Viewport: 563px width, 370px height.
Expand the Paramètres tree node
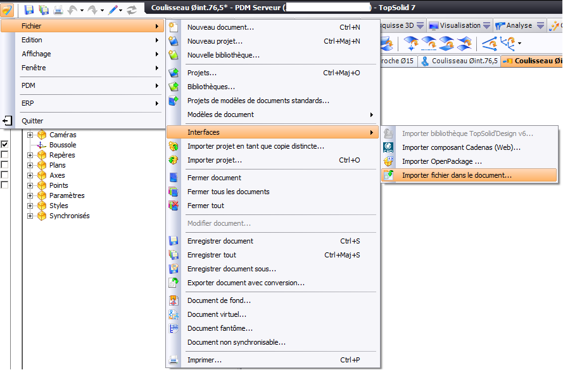pos(30,195)
